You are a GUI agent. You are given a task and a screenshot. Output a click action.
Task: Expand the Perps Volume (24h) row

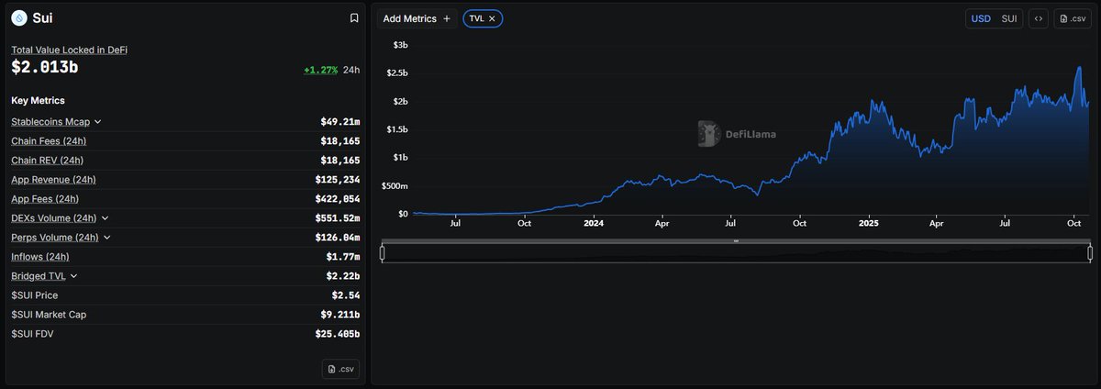point(107,238)
